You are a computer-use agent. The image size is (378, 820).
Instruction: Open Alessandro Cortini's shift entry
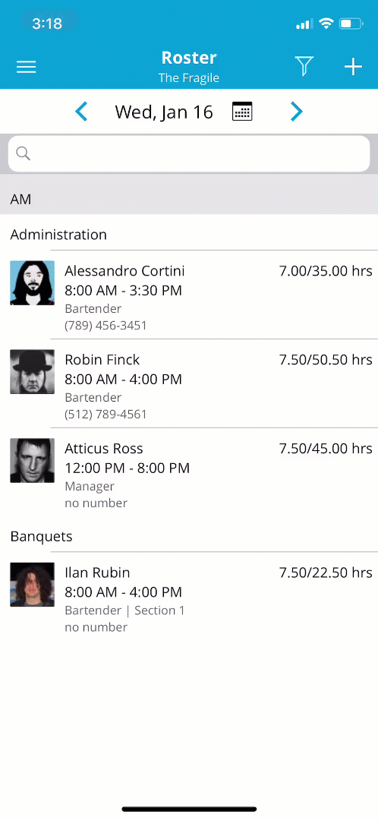tap(189, 295)
